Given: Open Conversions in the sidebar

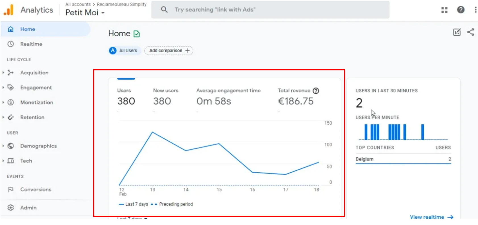Looking at the screenshot, I should click(36, 189).
